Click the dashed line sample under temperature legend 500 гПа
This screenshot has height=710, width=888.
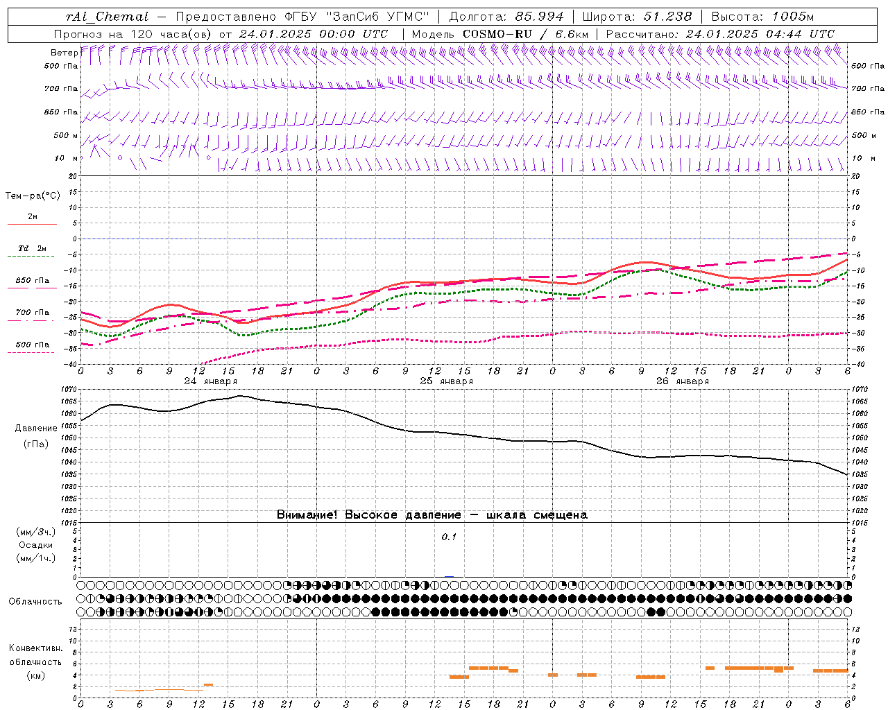(x=31, y=353)
